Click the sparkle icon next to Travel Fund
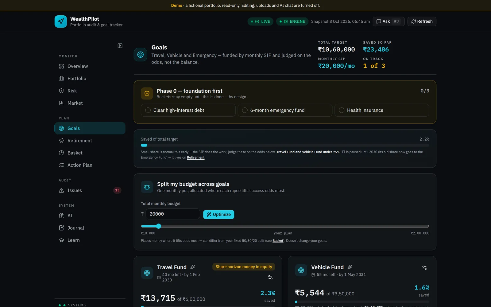The height and width of the screenshot is (307, 491). 193,267
